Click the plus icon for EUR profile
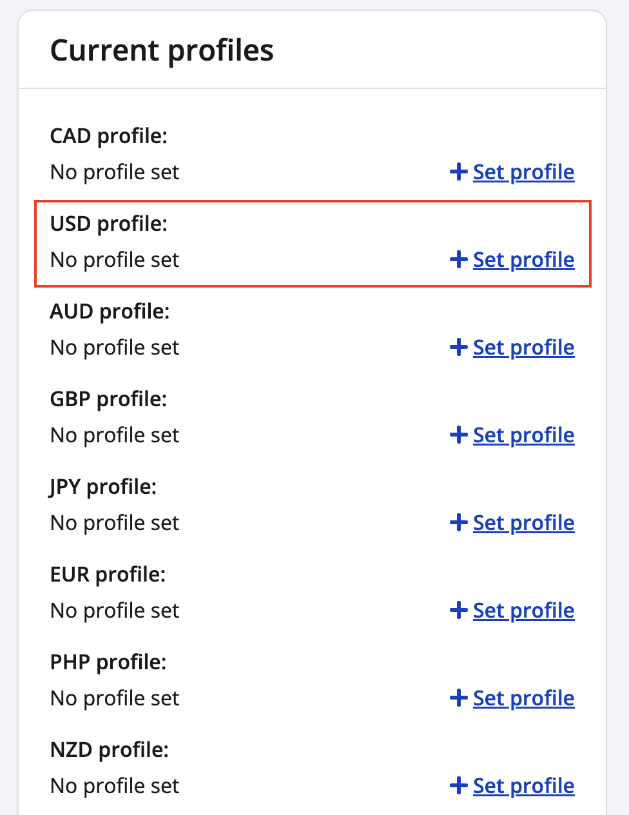 click(x=458, y=611)
